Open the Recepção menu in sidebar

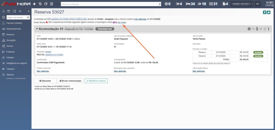coord(11,40)
